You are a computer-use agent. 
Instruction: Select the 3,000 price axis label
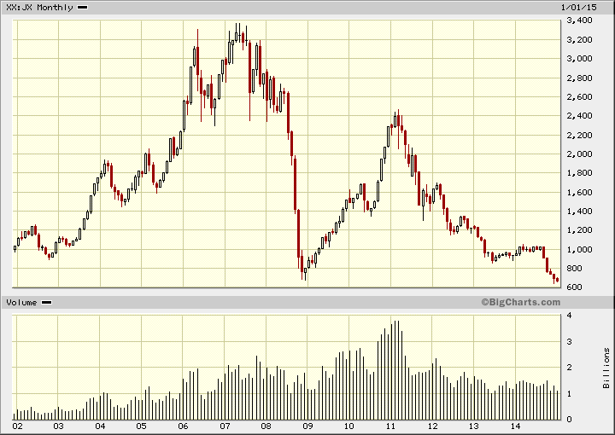579,58
